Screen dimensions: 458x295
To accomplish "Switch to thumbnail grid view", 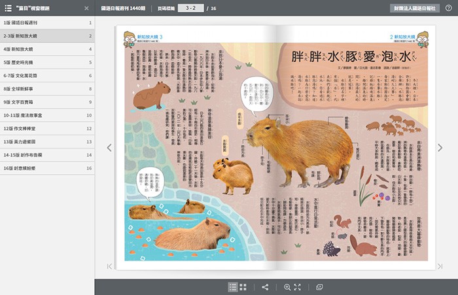I will (x=243, y=286).
